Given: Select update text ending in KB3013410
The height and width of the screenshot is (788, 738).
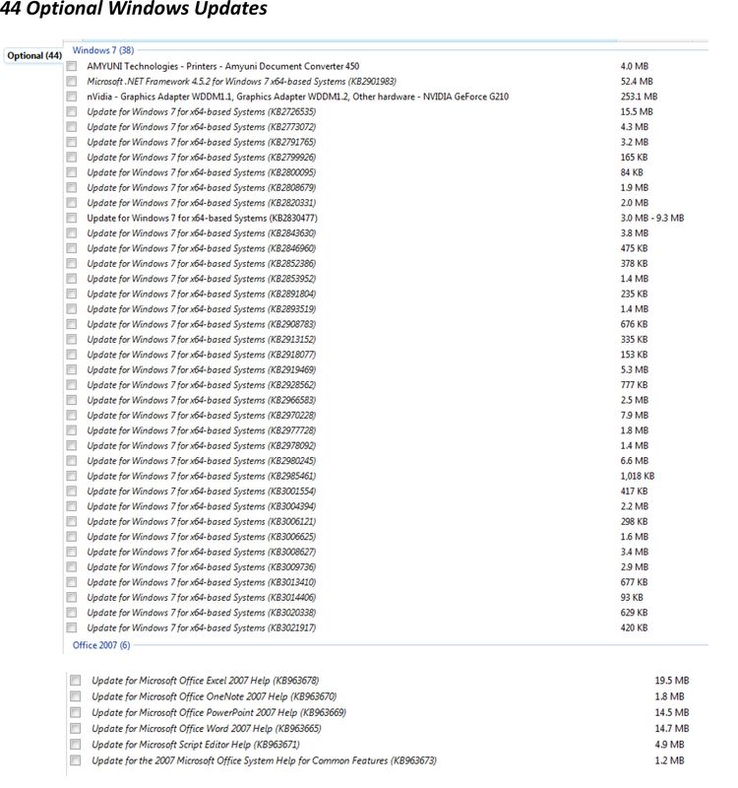Looking at the screenshot, I should [202, 582].
